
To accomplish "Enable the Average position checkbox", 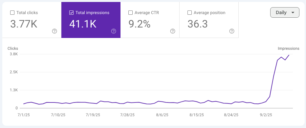I will pyautogui.click(x=189, y=13).
